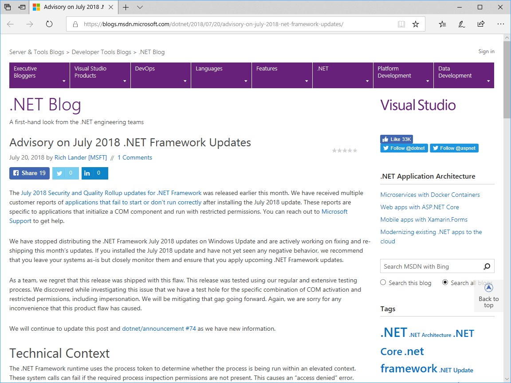This screenshot has width=511, height=383.
Task: Open the tab preview chevron
Action: coord(140,7)
